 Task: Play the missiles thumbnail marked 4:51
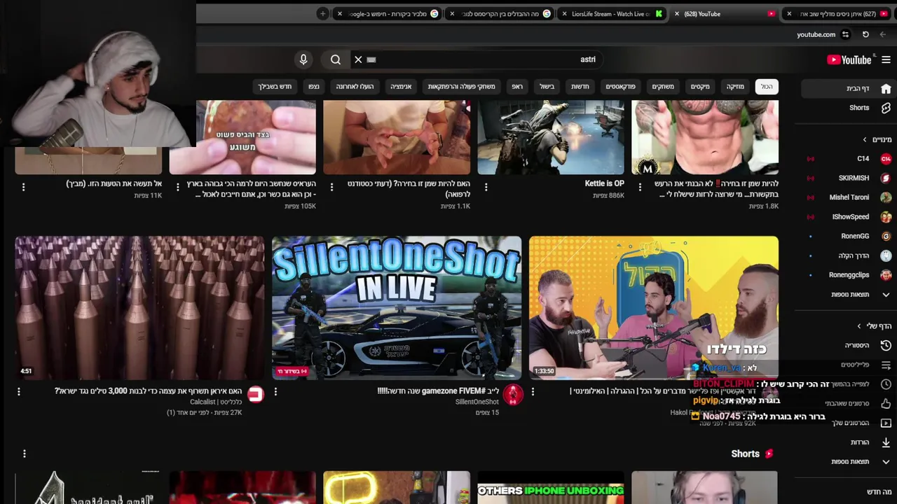(139, 308)
